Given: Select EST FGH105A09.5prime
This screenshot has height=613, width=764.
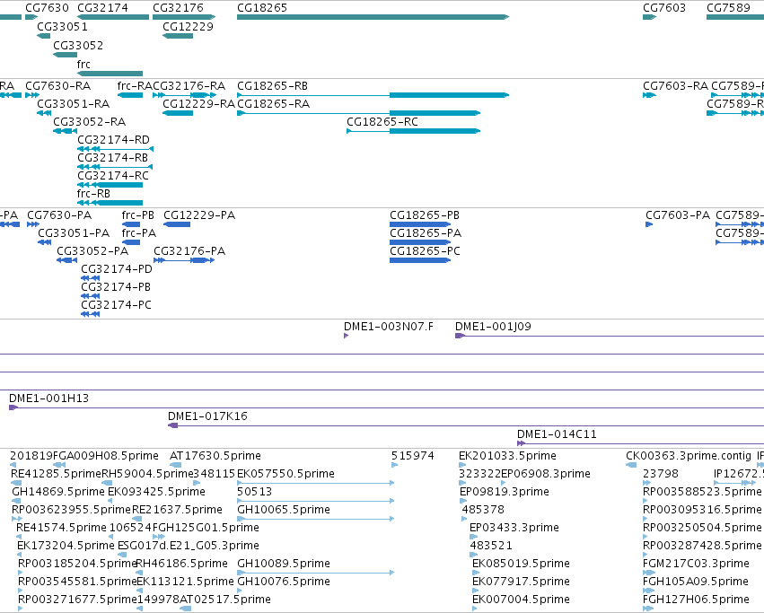Looking at the screenshot, I should (x=648, y=591).
